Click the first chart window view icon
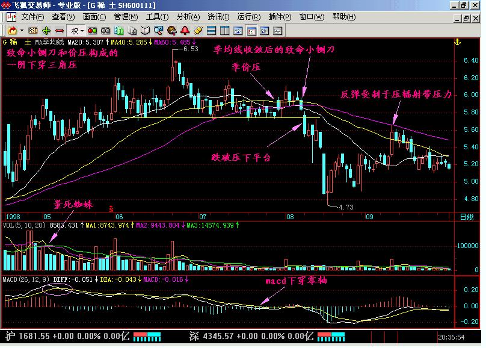This screenshot has height=348, width=486. pos(238,31)
